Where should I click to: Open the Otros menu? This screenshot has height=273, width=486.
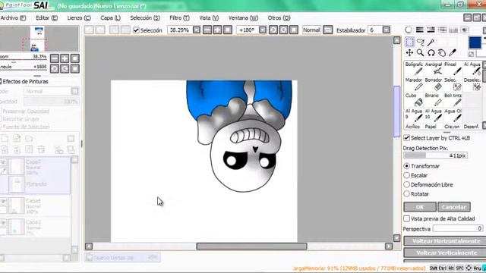[x=279, y=18]
